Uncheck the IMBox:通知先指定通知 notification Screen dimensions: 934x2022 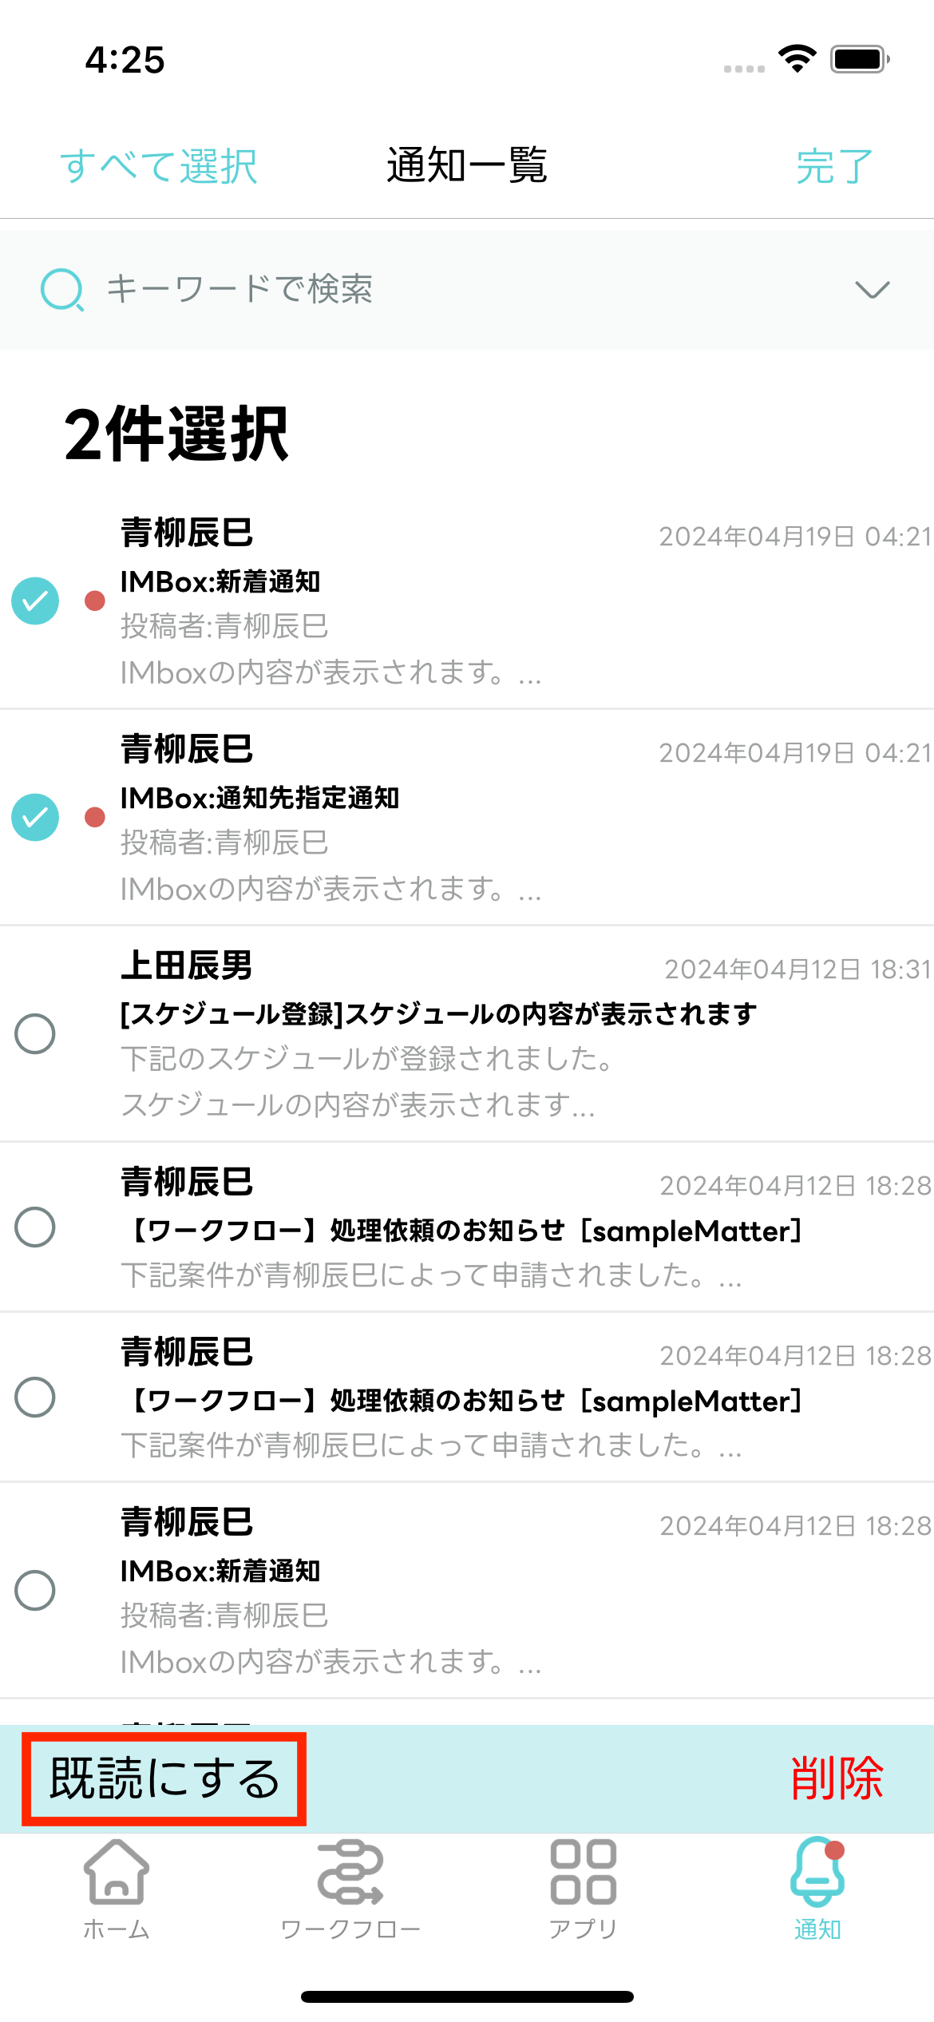coord(35,817)
